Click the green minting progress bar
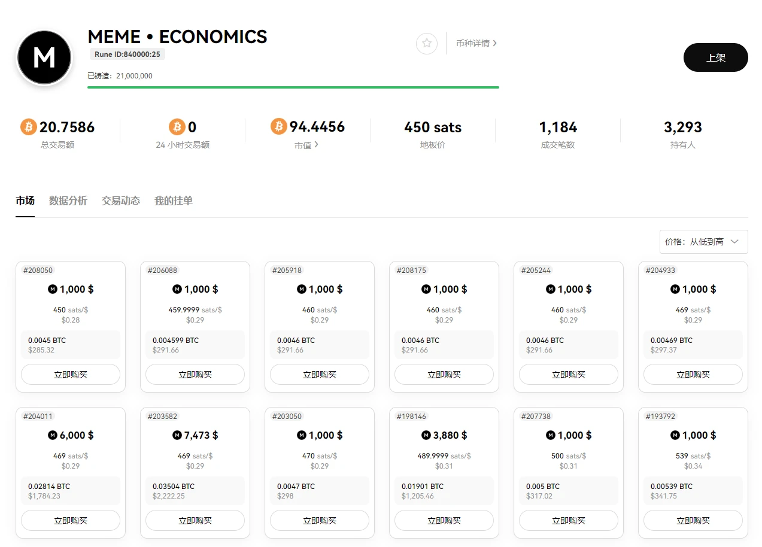 click(293, 87)
